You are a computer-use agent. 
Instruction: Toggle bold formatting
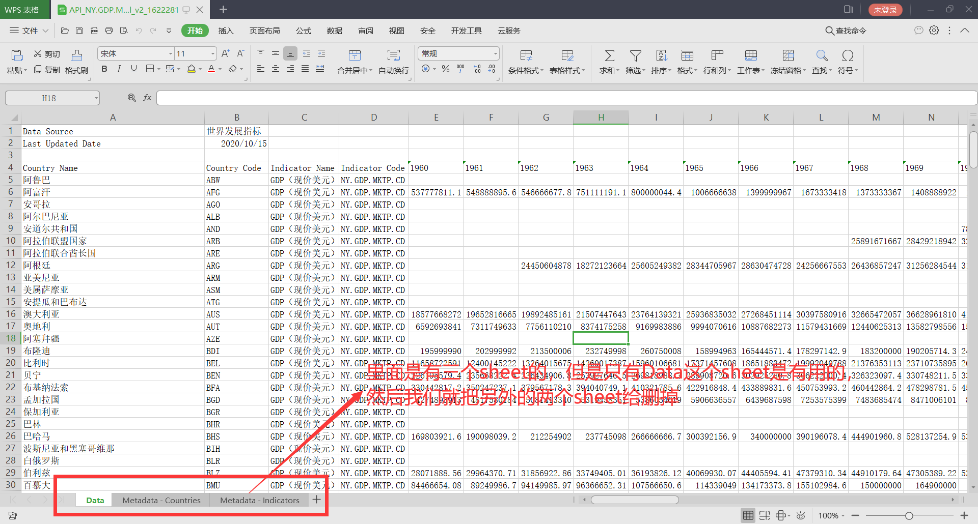pos(104,69)
